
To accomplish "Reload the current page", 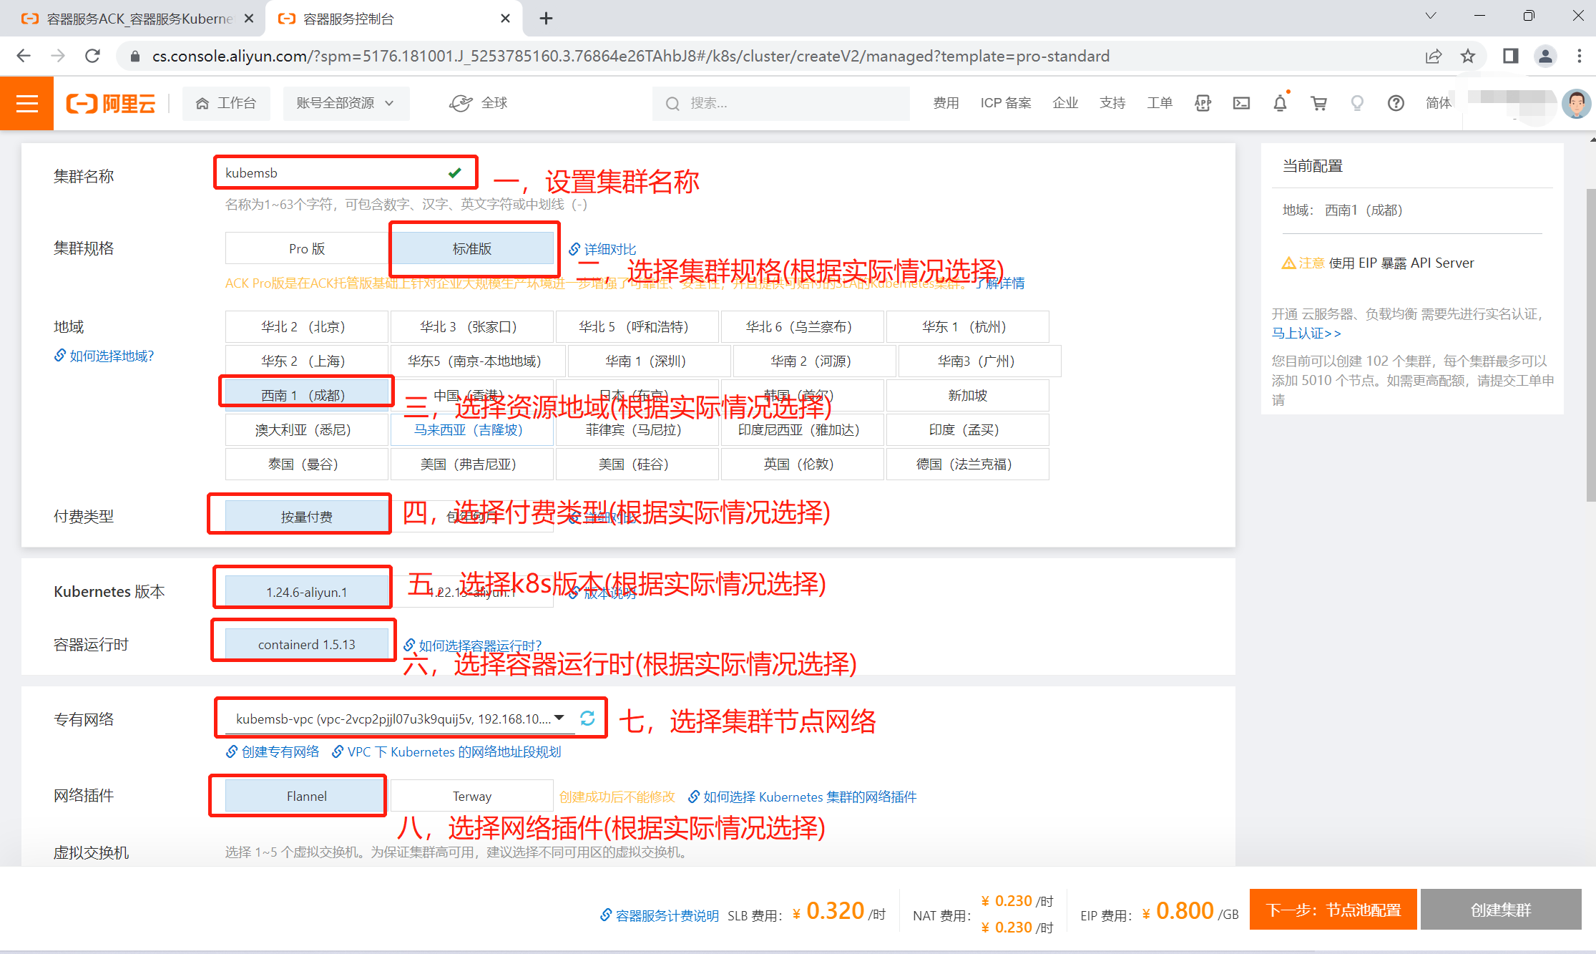I will (92, 56).
